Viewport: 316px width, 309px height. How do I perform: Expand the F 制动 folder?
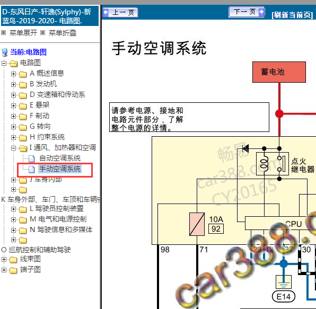coord(13,116)
